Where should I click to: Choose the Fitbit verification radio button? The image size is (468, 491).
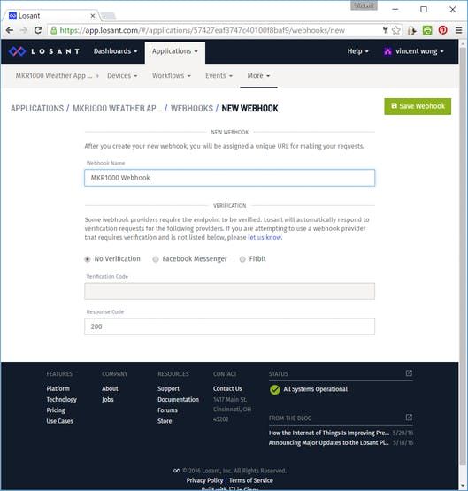point(242,259)
